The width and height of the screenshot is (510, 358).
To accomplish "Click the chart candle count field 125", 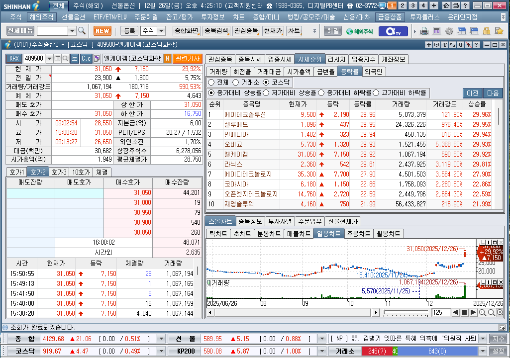I will (x=441, y=313).
